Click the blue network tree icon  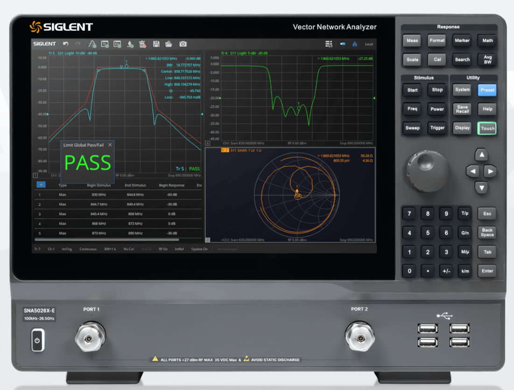355,44
